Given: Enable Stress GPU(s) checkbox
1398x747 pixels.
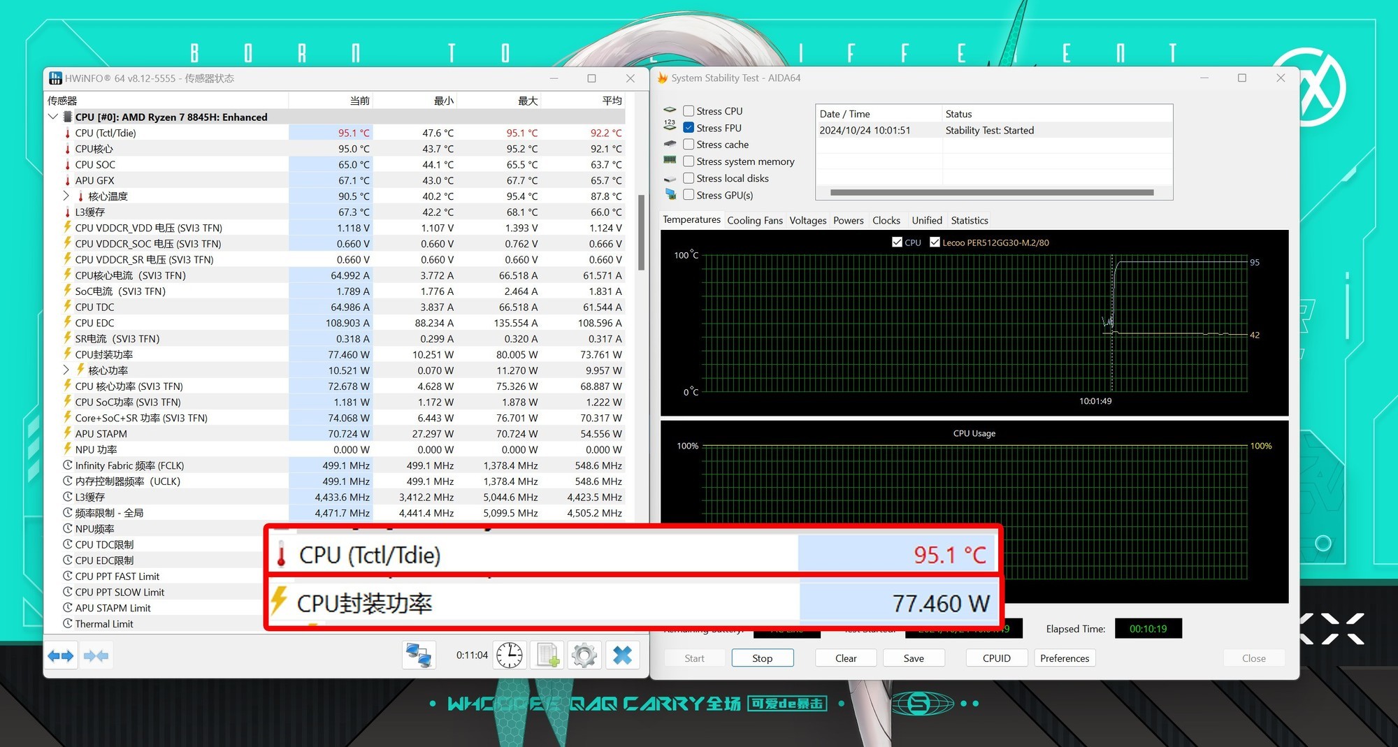Looking at the screenshot, I should [x=689, y=195].
